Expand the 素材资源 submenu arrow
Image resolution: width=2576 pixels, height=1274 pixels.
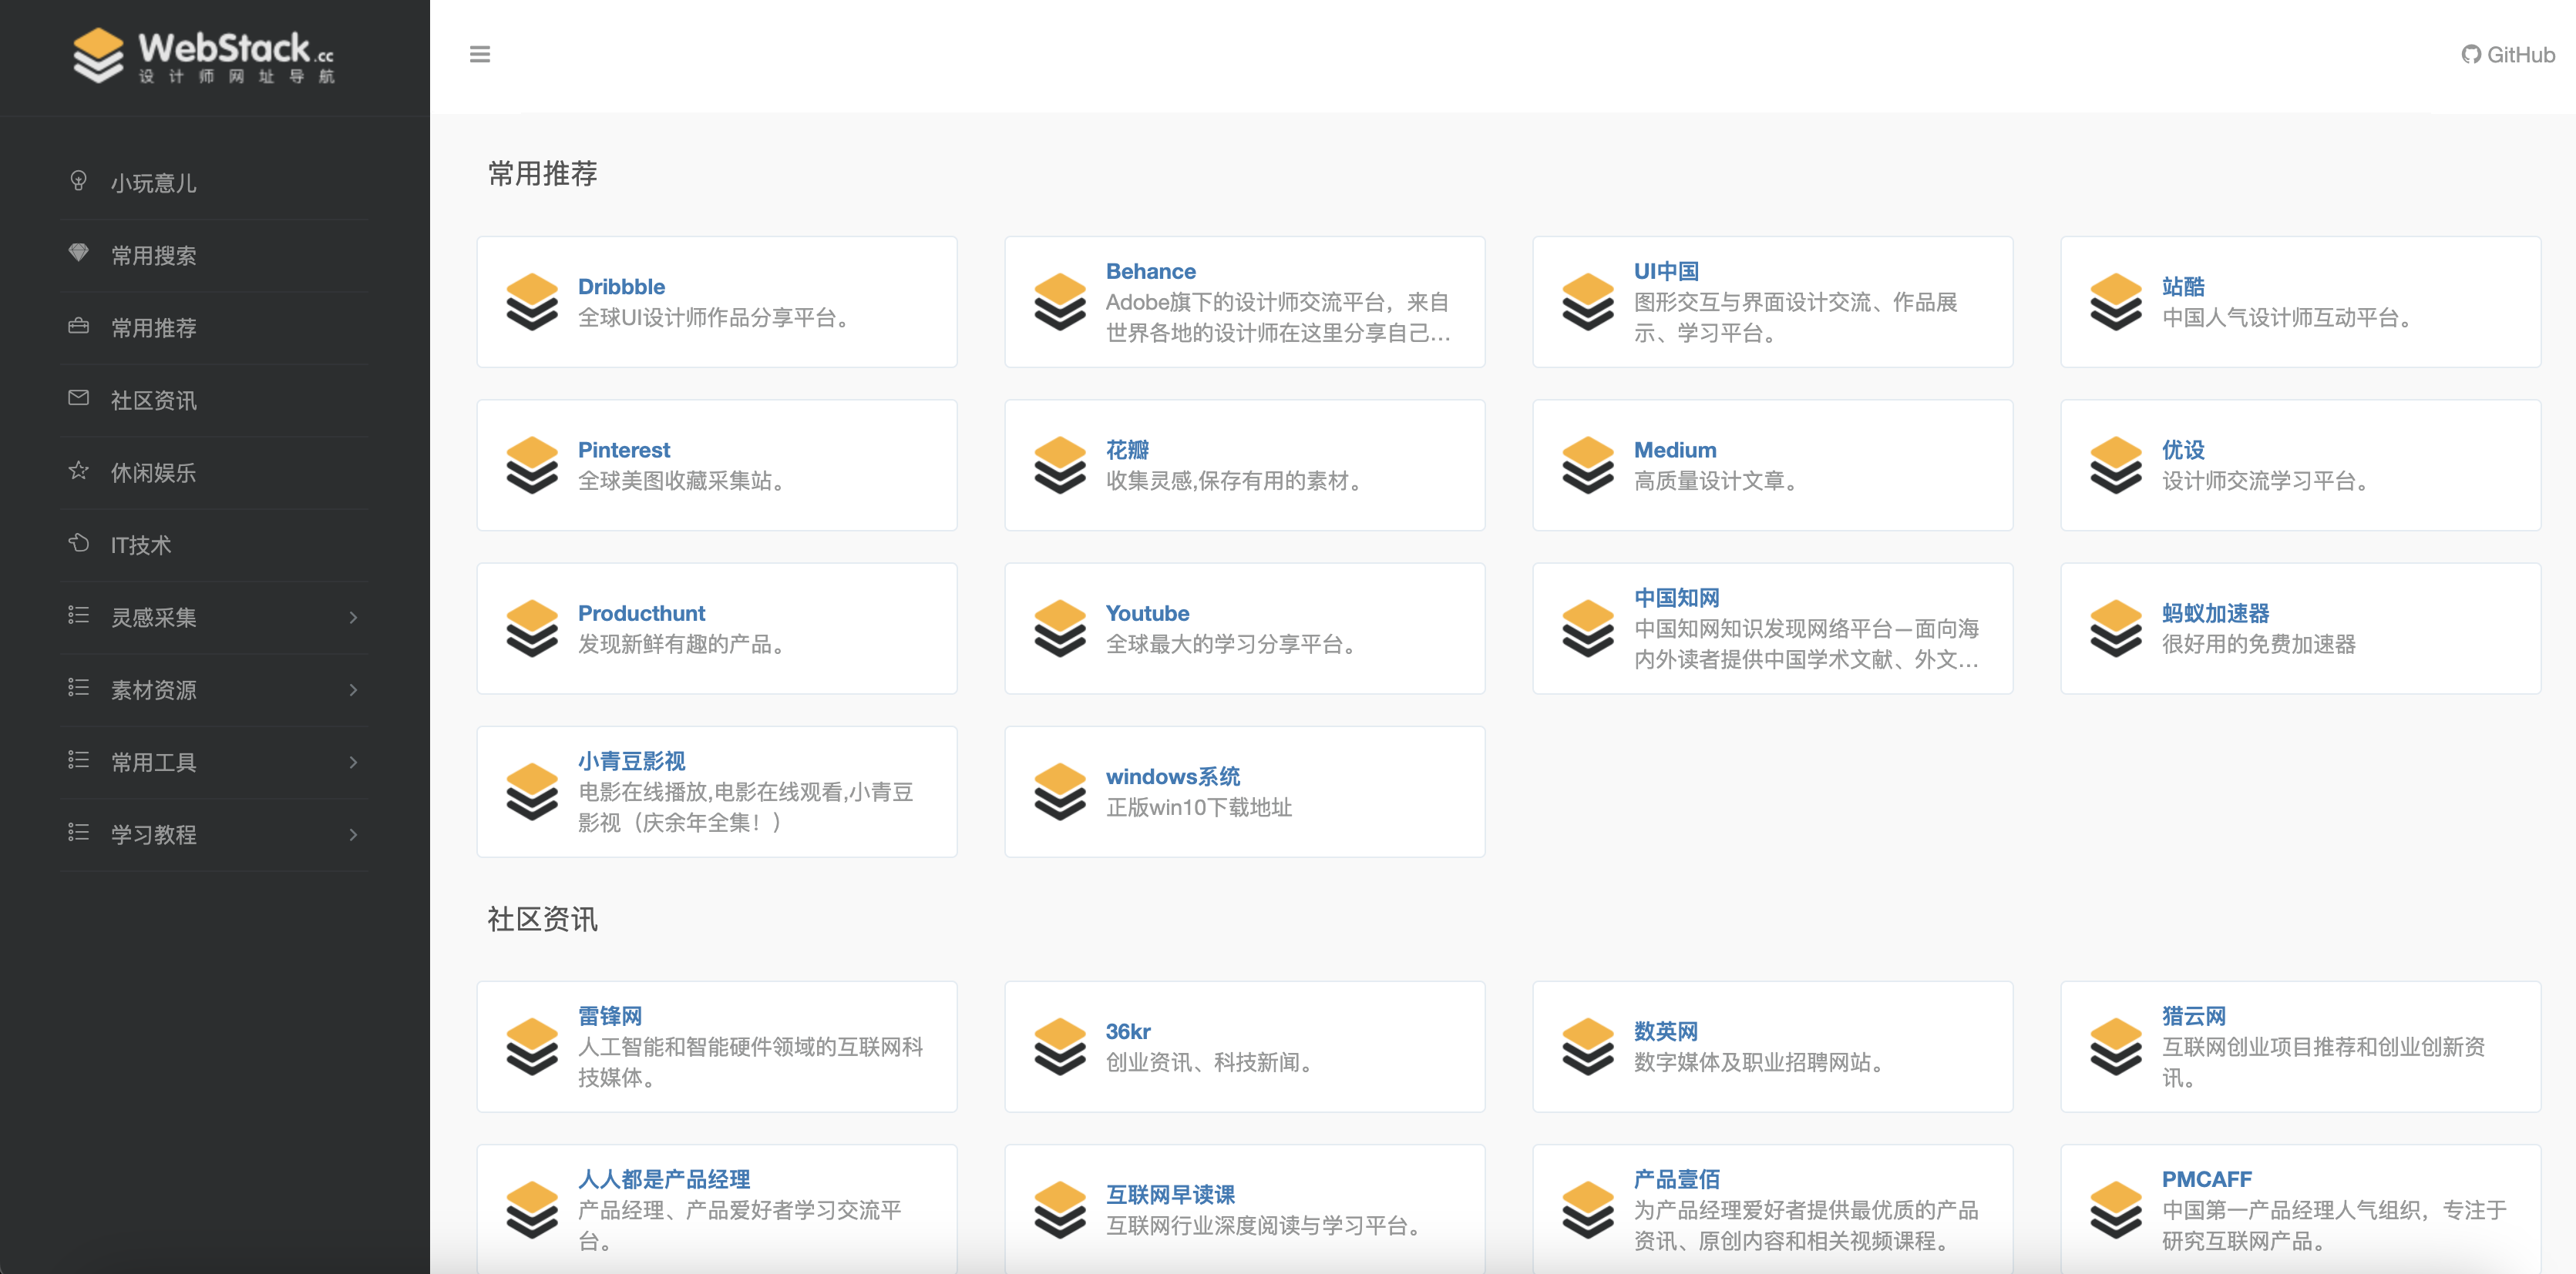(x=353, y=689)
